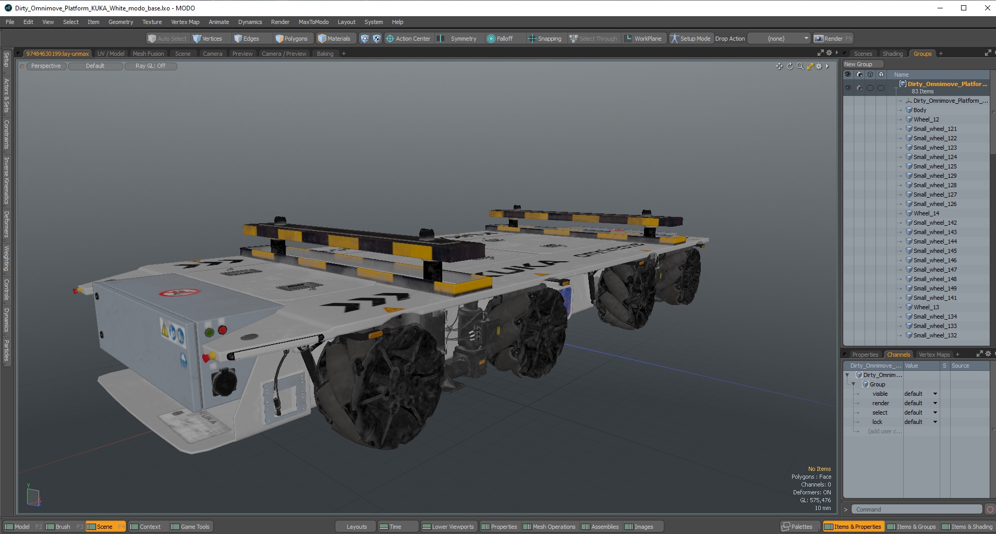This screenshot has width=996, height=534.
Task: Switch to the Scenes panel tab
Action: [863, 54]
